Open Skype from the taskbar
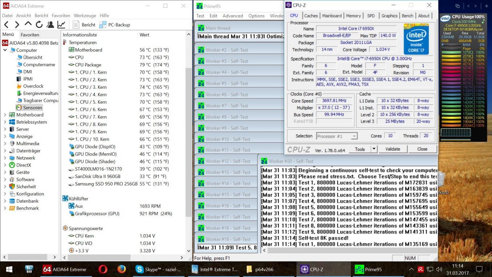 [159, 269]
